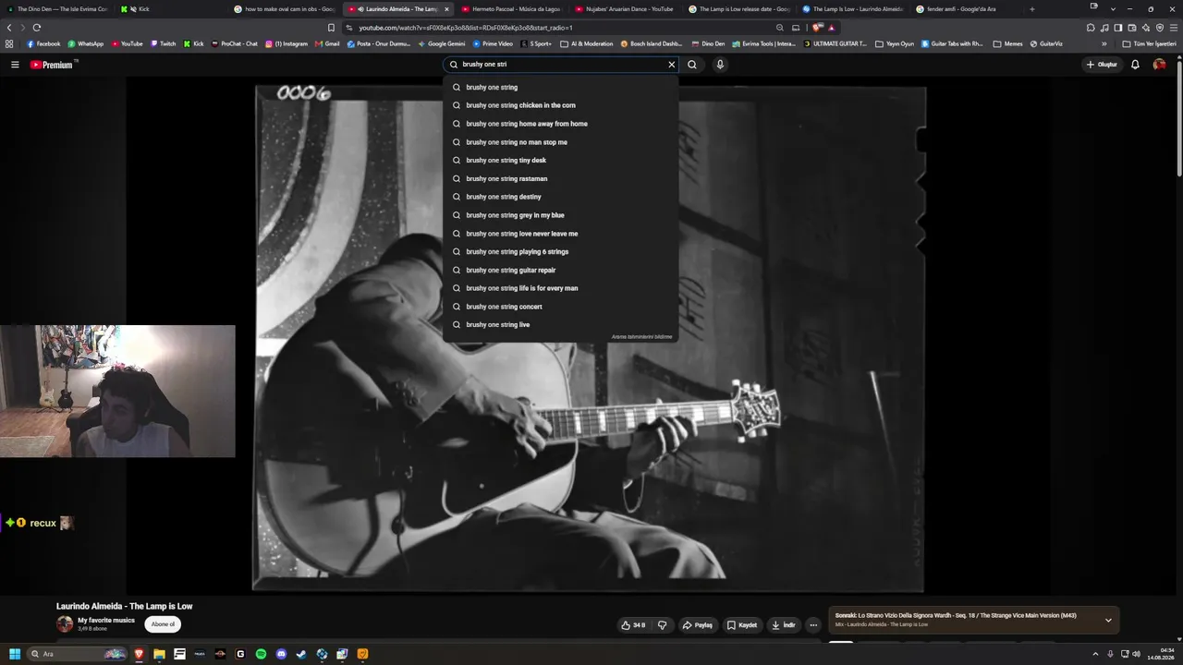The image size is (1183, 665).
Task: Open YouTube notifications bell
Action: point(1135,65)
